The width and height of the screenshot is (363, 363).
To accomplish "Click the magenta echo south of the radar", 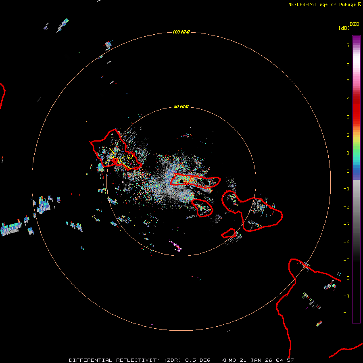I will (175, 245).
